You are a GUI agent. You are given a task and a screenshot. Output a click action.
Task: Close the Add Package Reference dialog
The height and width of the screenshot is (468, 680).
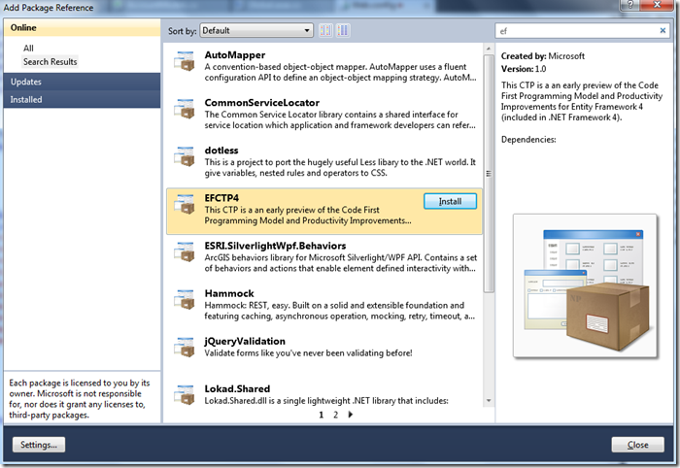click(x=637, y=445)
